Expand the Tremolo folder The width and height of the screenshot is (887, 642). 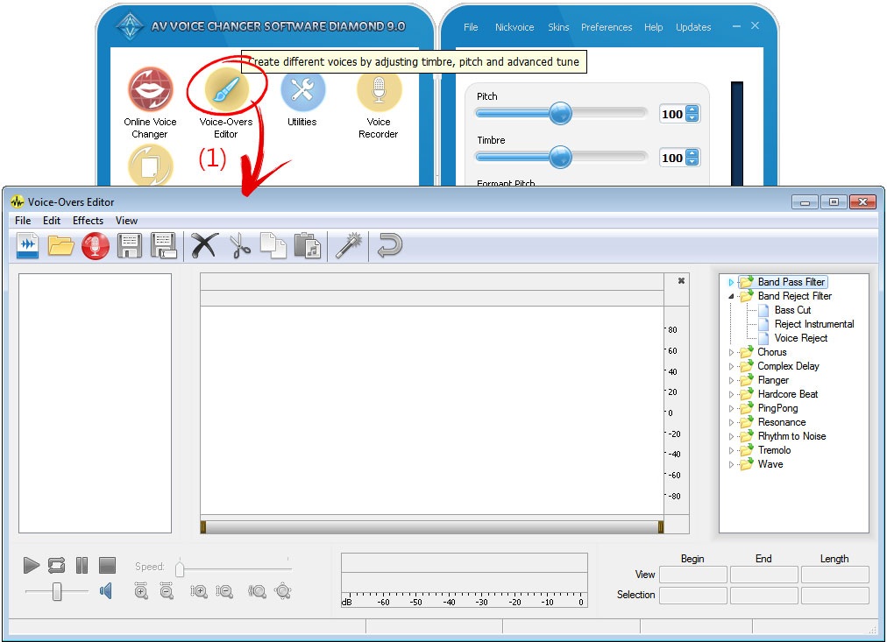[731, 450]
